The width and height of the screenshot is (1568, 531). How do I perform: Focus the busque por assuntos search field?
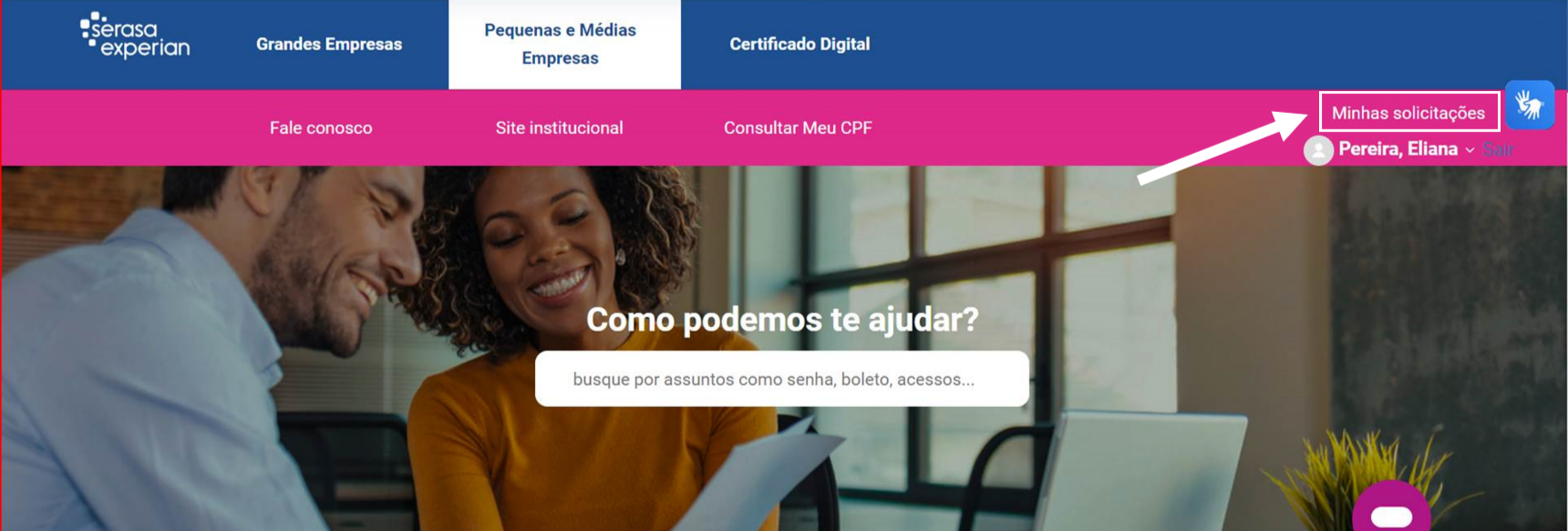pyautogui.click(x=782, y=379)
